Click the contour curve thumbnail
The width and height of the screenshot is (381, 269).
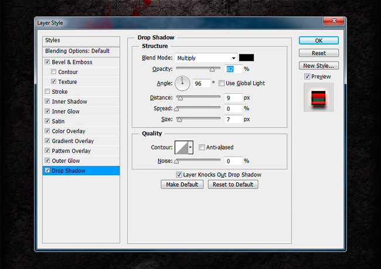(x=182, y=147)
